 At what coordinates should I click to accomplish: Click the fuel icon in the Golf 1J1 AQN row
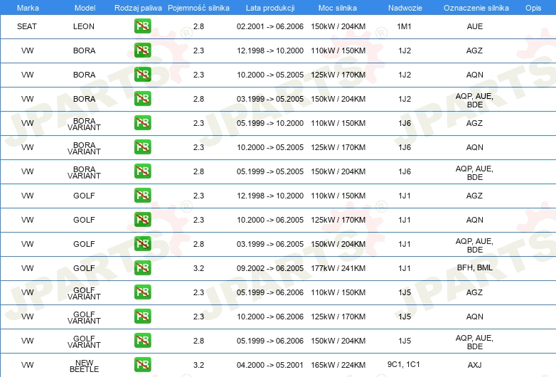coord(142,220)
